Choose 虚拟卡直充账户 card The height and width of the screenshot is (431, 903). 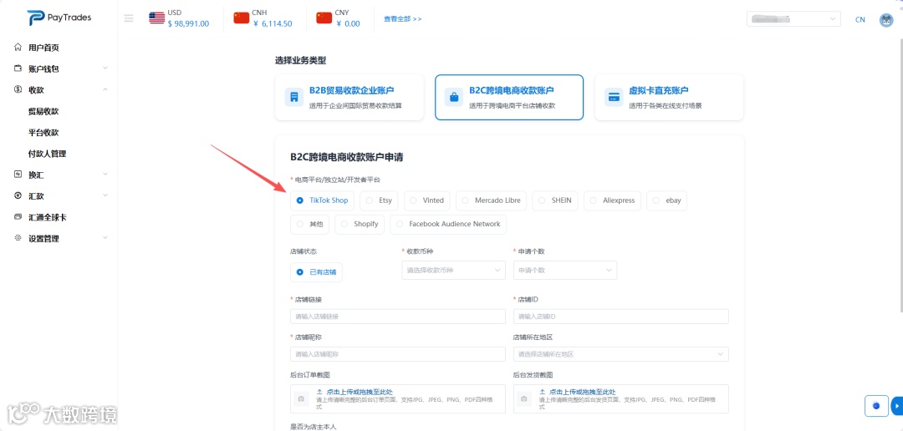(669, 97)
